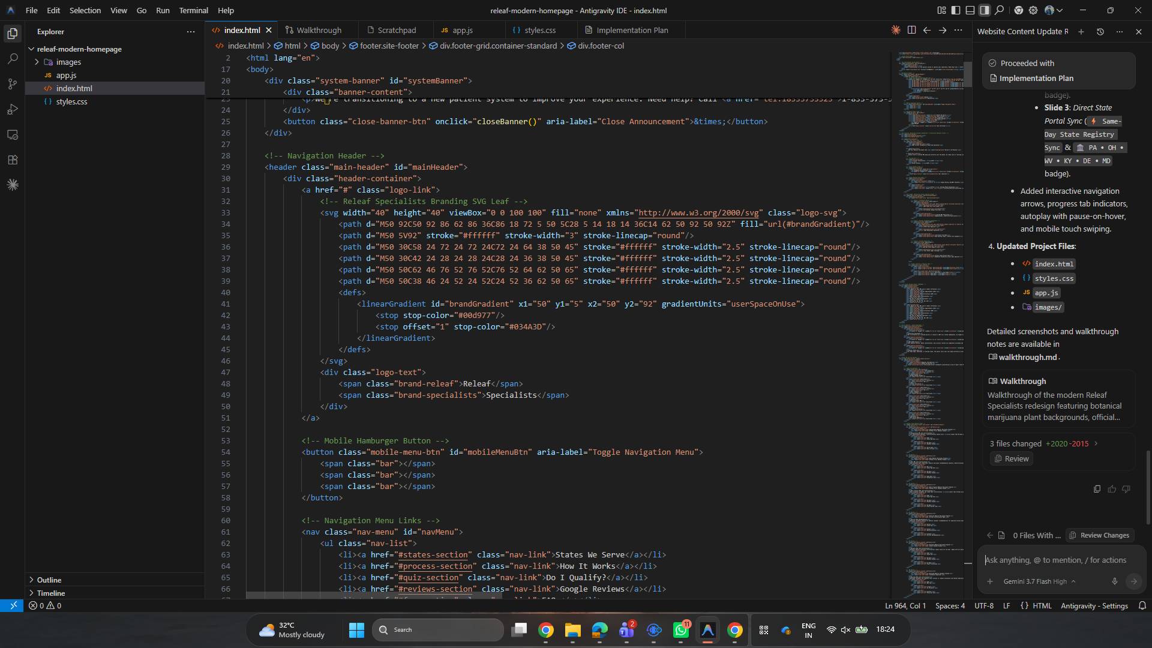Open the chat history icon
Viewport: 1152px width, 648px height.
tap(1100, 32)
